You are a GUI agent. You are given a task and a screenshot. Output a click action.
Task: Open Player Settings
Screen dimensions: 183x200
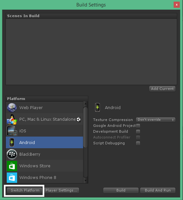point(61,190)
